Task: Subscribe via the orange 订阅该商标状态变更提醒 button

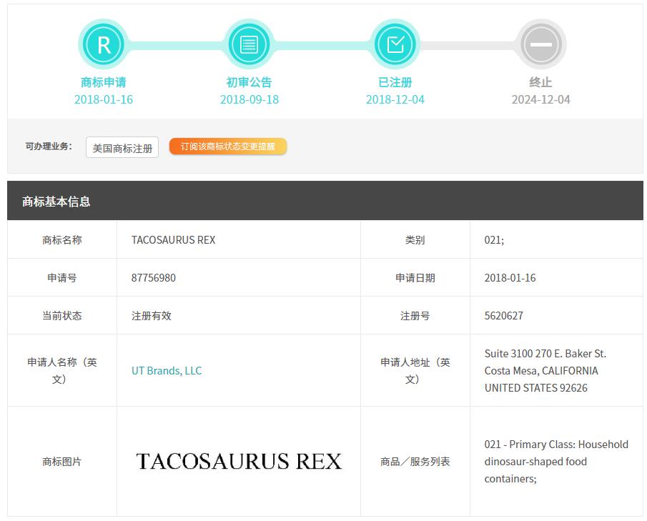Action: 228,147
